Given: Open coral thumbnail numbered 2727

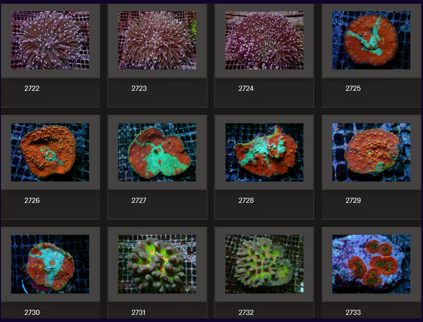Looking at the screenshot, I should (157, 152).
